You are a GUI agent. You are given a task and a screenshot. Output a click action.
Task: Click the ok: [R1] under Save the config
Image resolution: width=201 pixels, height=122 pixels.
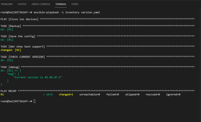[x=7, y=40]
